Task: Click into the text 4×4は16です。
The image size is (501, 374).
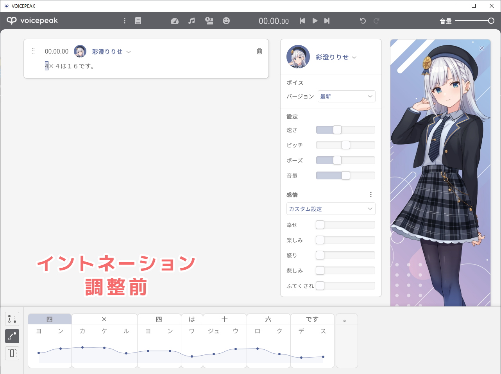Action: pos(70,66)
